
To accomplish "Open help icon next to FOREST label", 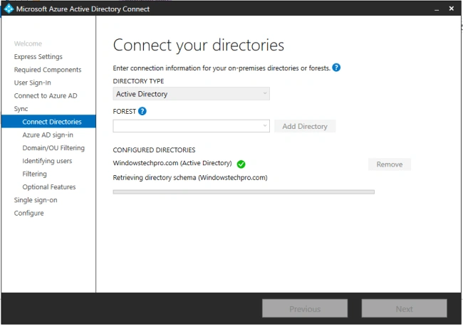I will tap(142, 111).
